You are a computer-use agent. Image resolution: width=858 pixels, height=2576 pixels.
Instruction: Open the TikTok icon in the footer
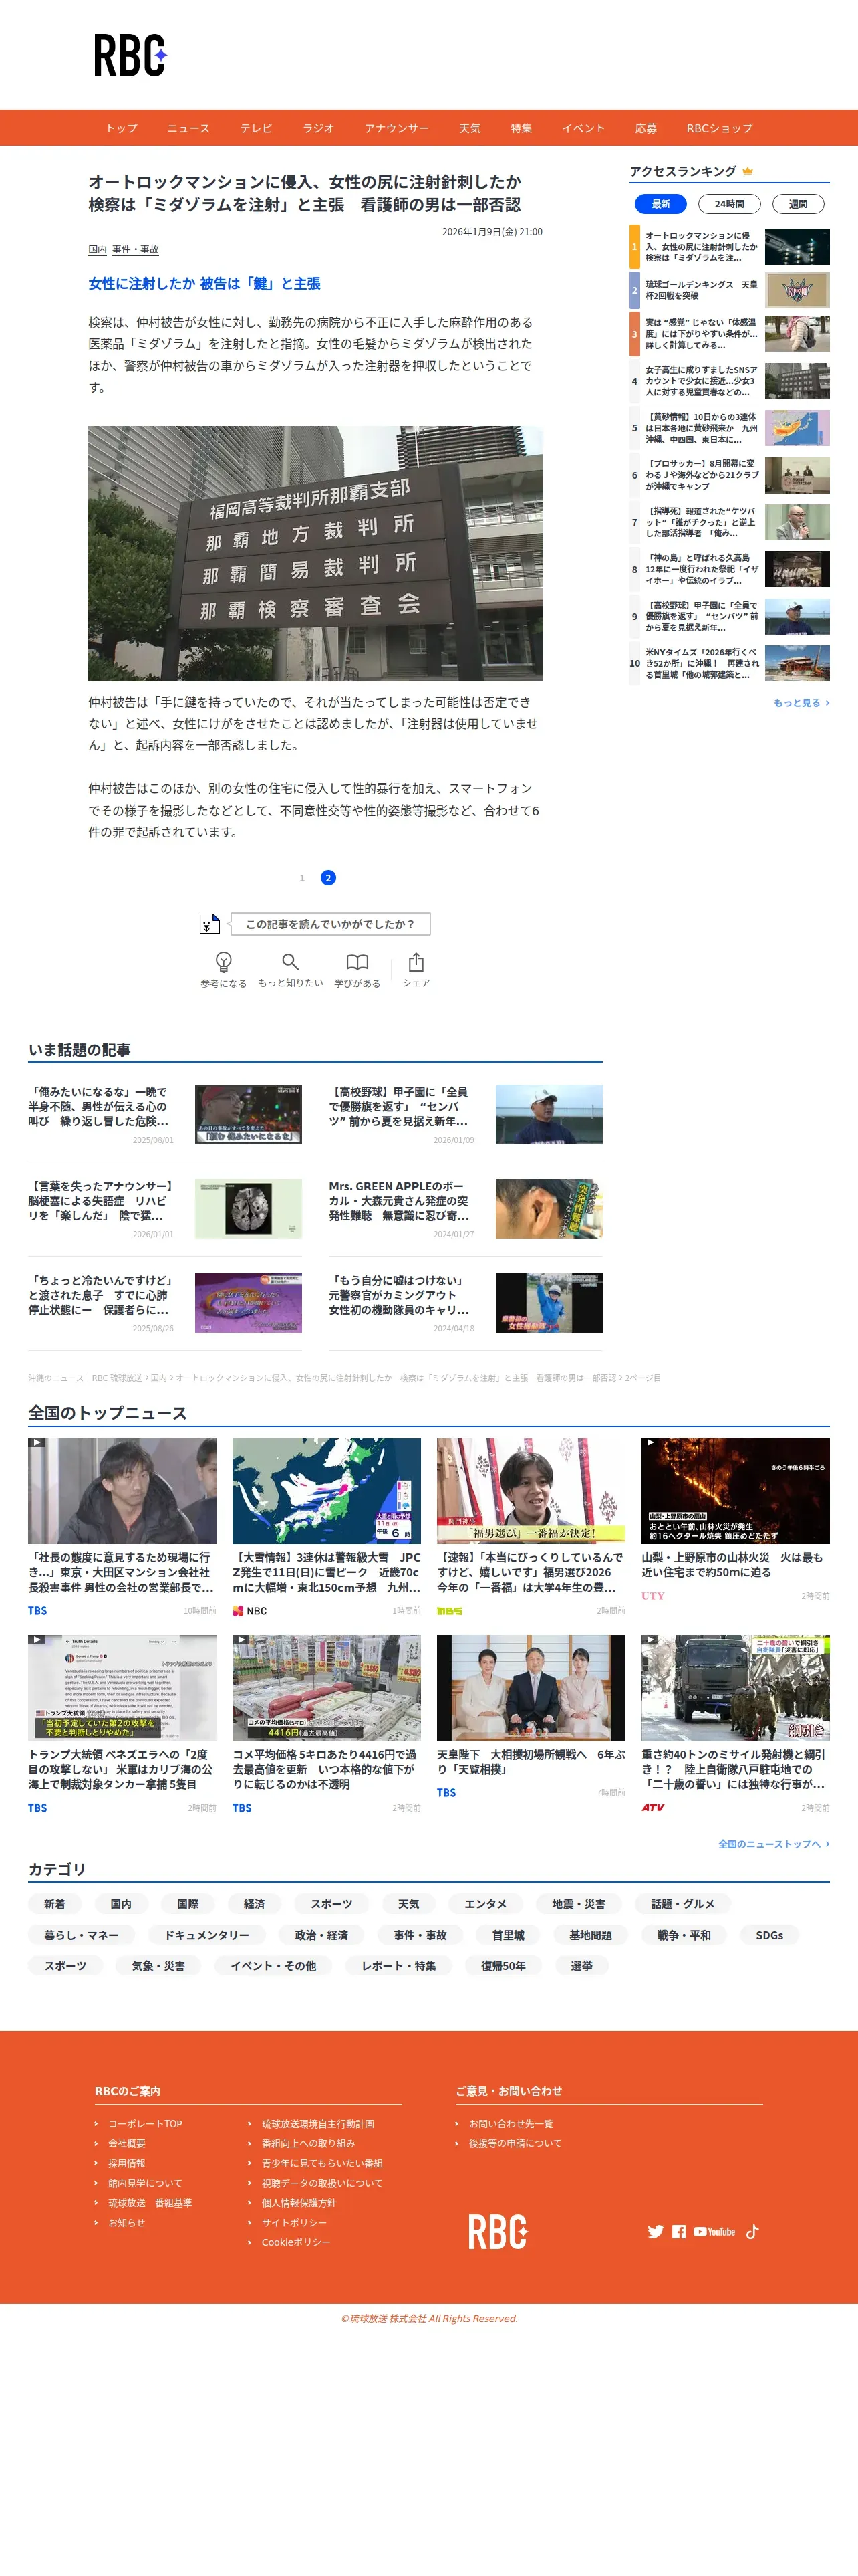pyautogui.click(x=752, y=2231)
